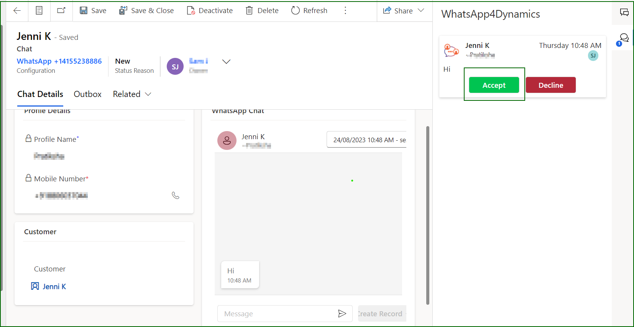The image size is (634, 327).
Task: Open the more commands overflow menu
Action: [345, 11]
